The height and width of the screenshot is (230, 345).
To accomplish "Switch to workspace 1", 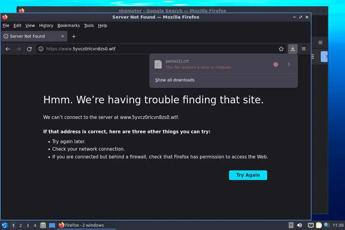I will (x=13, y=226).
